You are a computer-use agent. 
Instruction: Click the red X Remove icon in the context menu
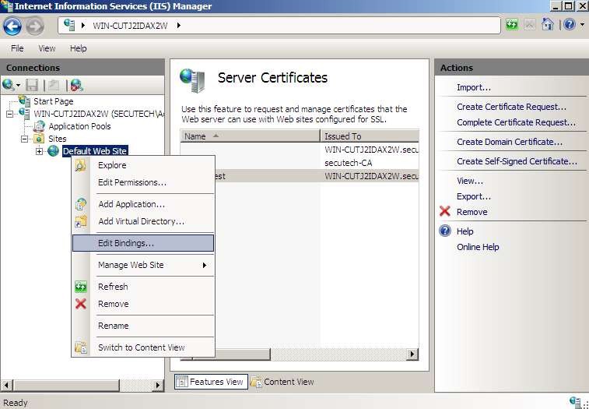click(81, 304)
